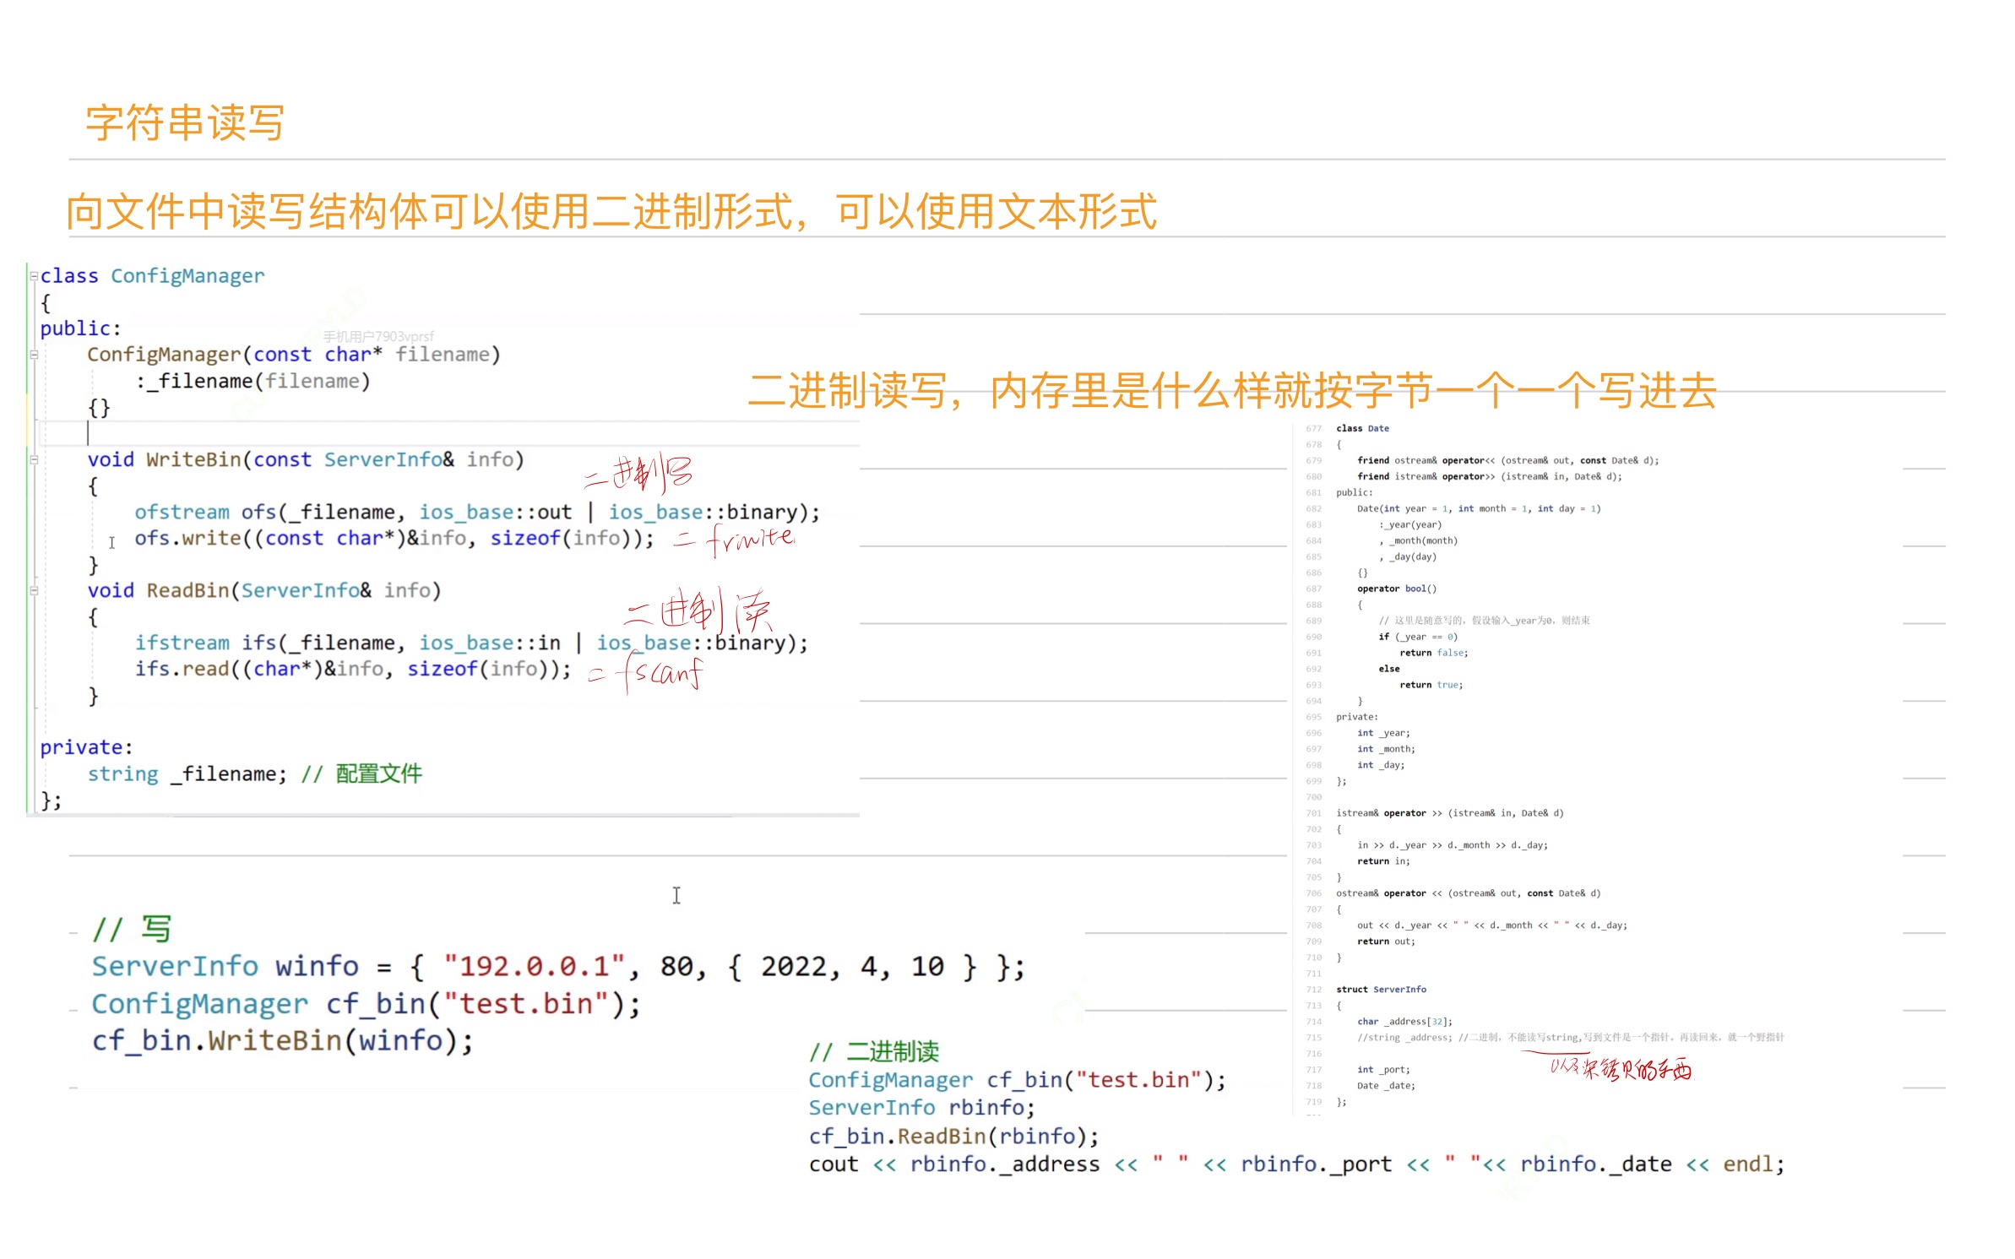This screenshot has height=1259, width=2015.
Task: Click the red 二进制写 handwritten annotation
Action: 638,474
